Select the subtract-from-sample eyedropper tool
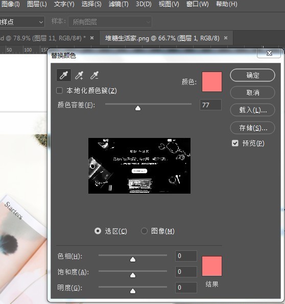The height and width of the screenshot is (304, 285). 94,75
